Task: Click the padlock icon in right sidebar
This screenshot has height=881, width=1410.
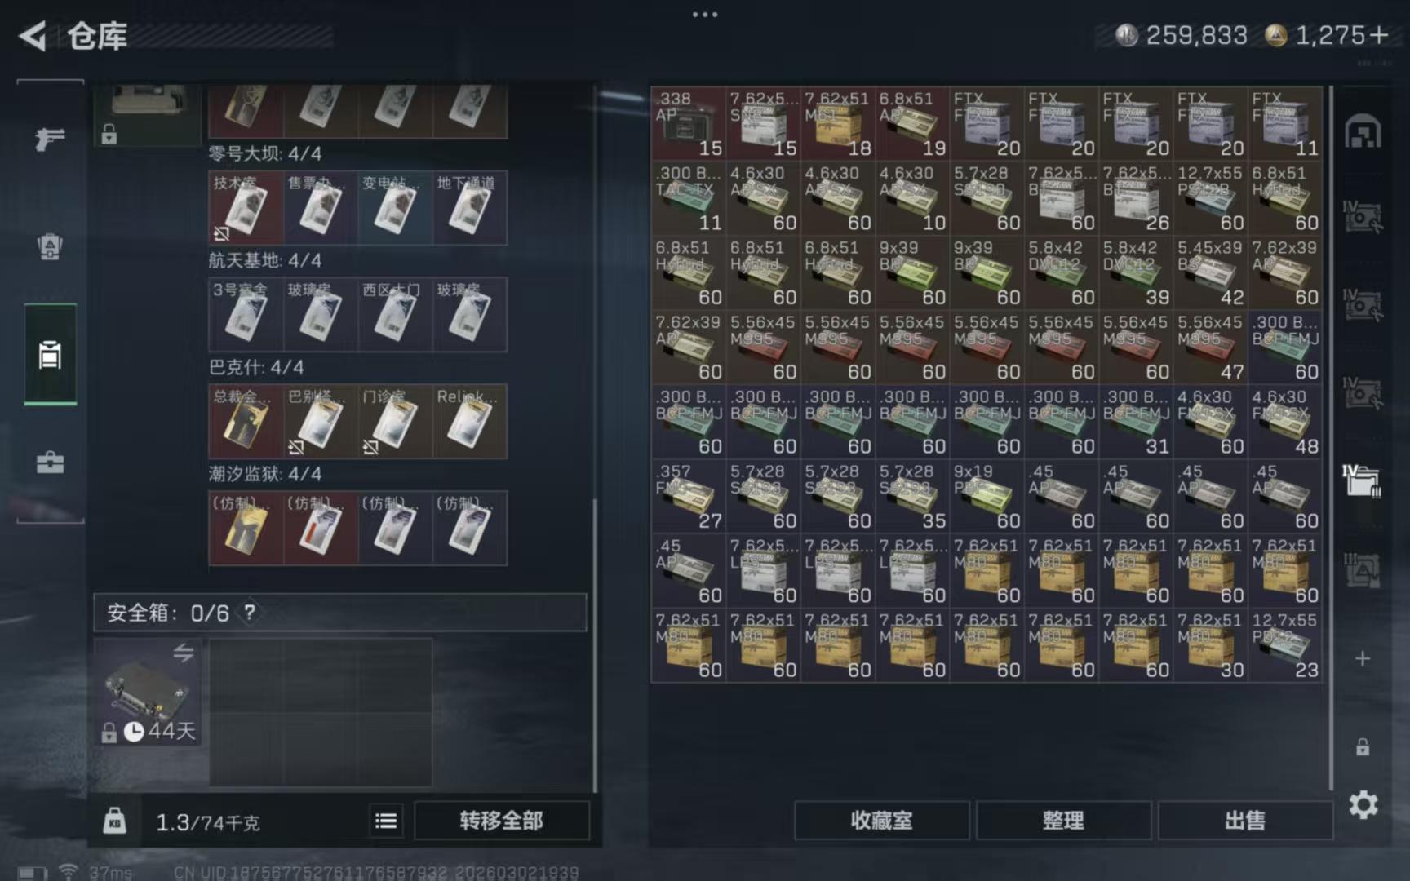Action: (x=1363, y=746)
